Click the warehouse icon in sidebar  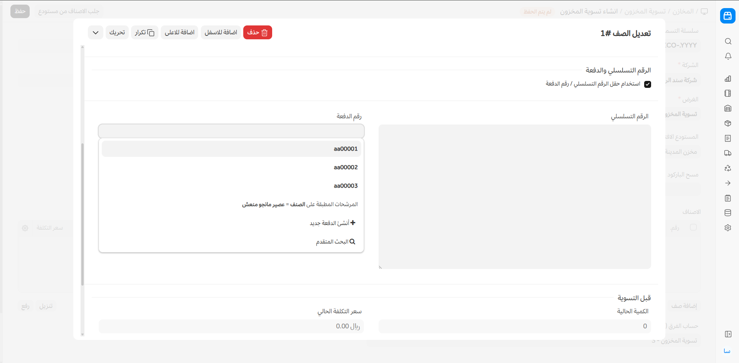click(x=728, y=108)
